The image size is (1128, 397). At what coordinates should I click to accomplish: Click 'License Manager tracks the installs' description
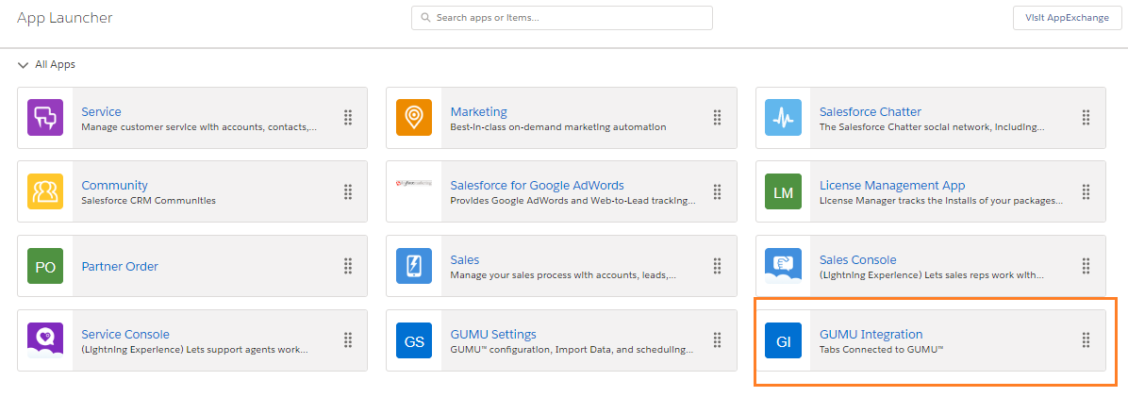tap(941, 201)
